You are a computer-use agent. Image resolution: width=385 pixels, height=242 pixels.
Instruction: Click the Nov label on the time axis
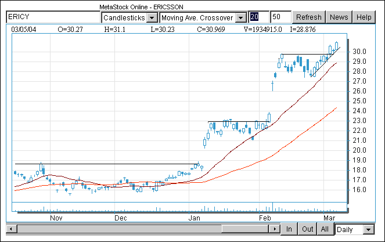coord(56,218)
